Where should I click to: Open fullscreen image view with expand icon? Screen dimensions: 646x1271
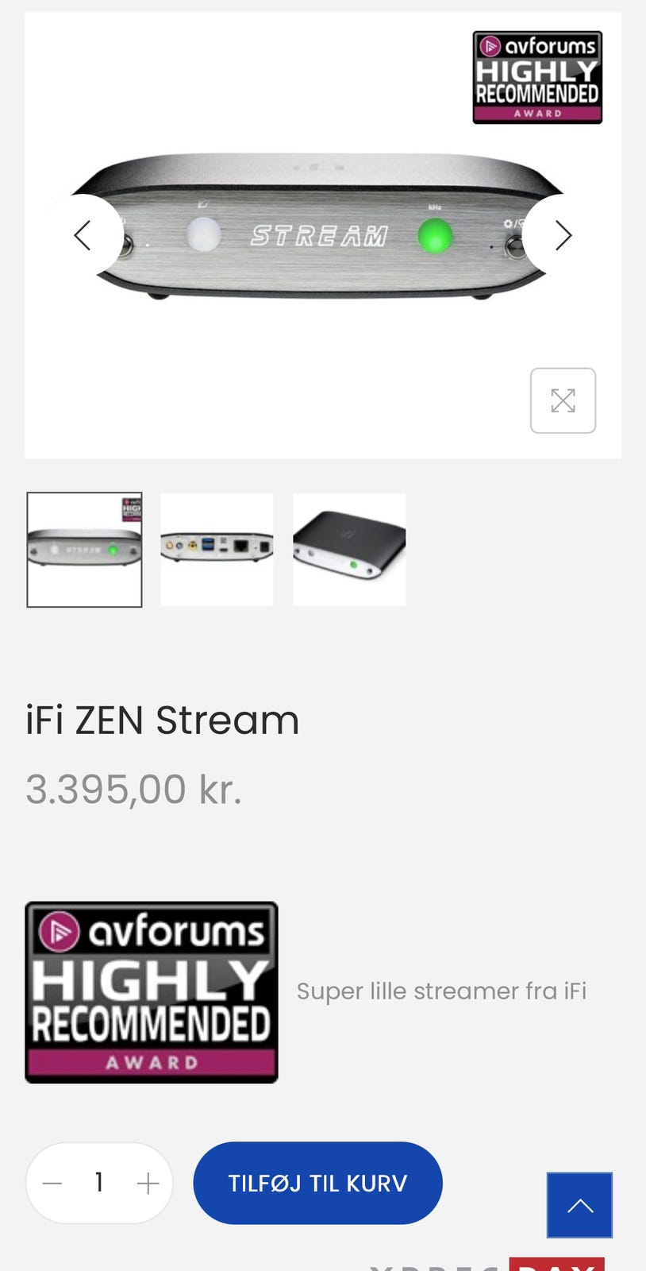(x=563, y=400)
